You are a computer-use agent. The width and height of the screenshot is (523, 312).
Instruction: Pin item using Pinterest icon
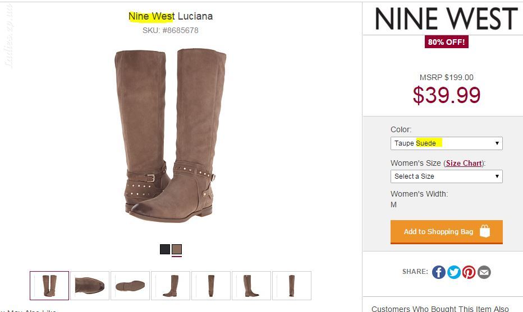point(469,272)
